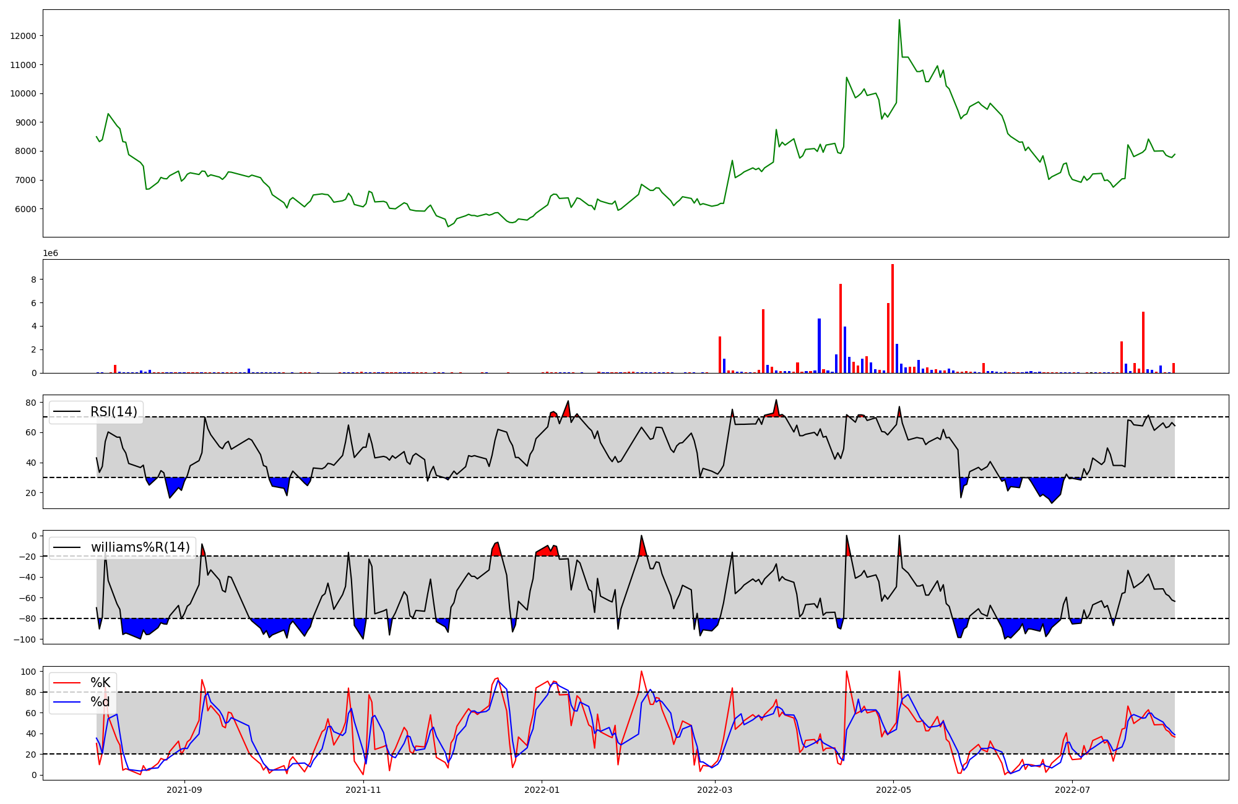Click the 1e6 exponent label above the volume chart

pyautogui.click(x=50, y=254)
